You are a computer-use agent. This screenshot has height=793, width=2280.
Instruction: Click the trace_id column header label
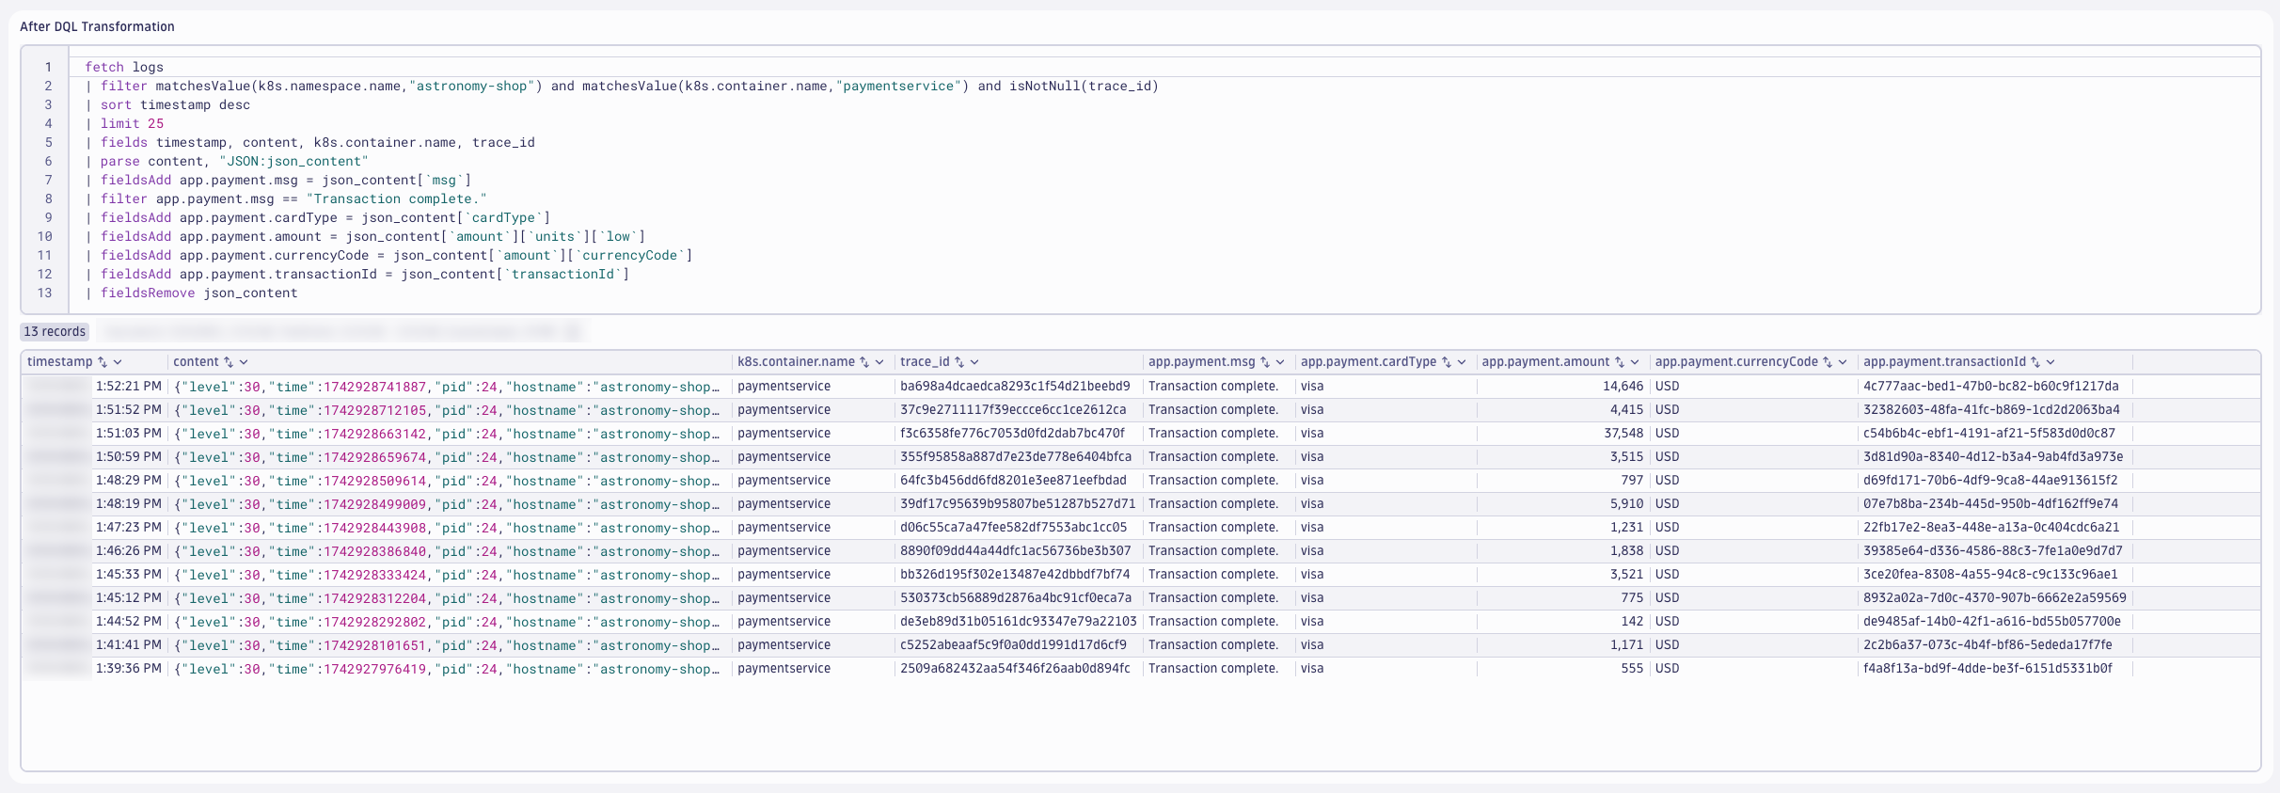(925, 362)
